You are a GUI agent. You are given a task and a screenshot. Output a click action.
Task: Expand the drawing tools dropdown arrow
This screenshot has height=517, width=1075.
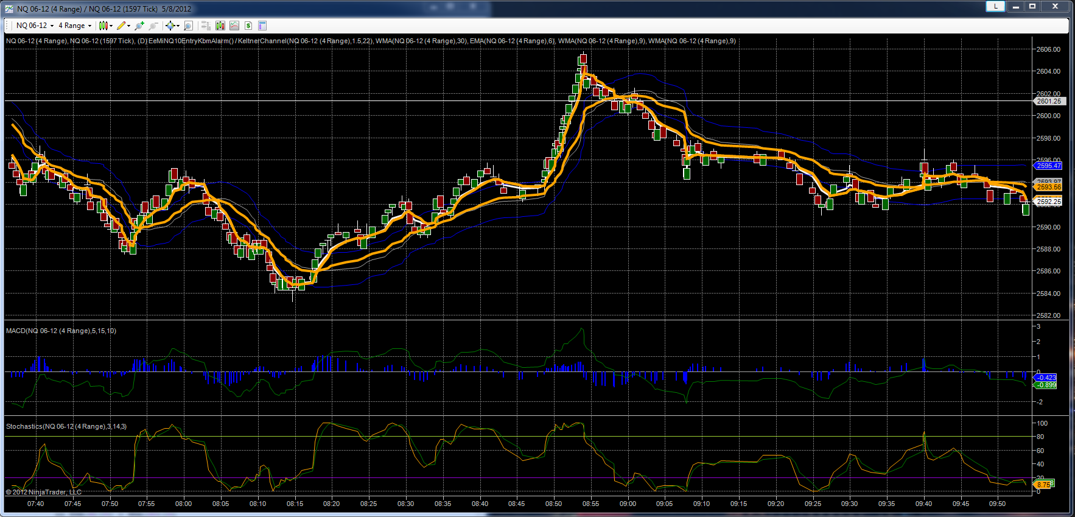click(x=129, y=26)
